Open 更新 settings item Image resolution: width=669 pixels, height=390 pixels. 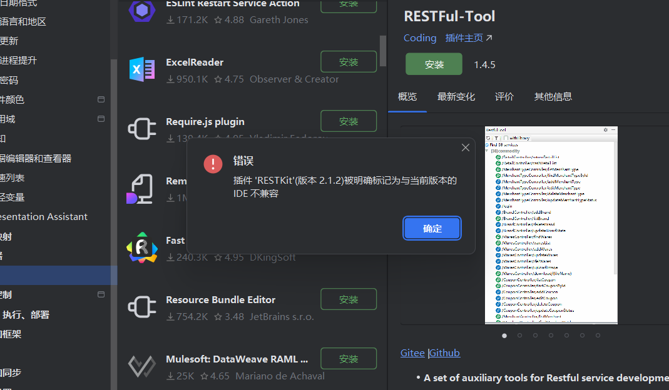(9, 41)
